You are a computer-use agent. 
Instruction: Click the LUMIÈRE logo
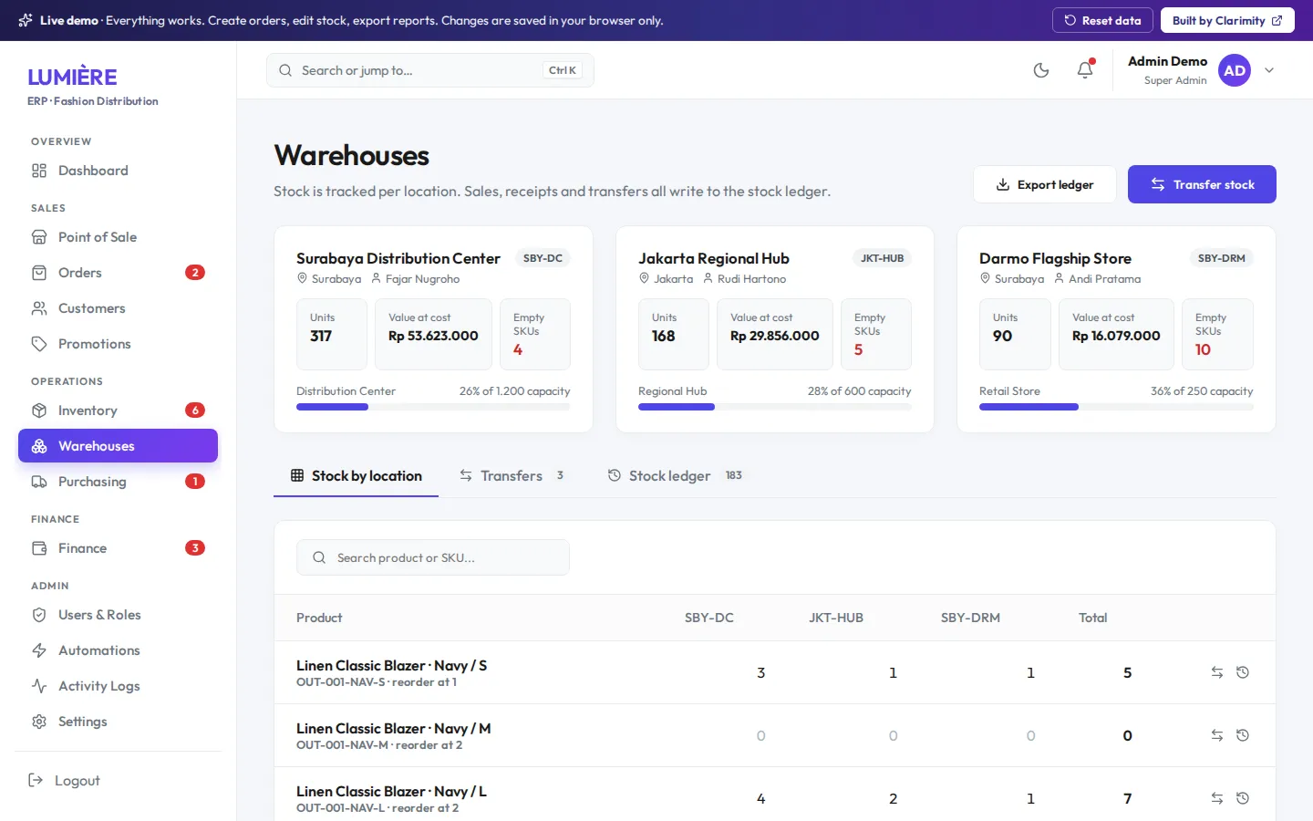coord(73,77)
